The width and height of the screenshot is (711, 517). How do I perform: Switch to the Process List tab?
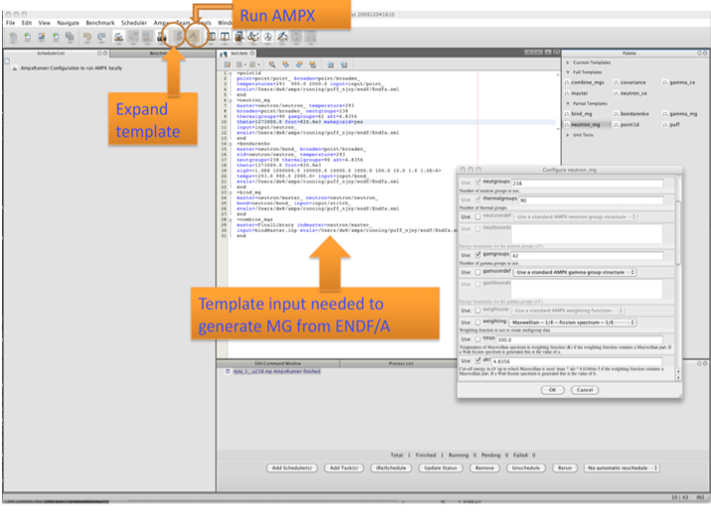401,363
